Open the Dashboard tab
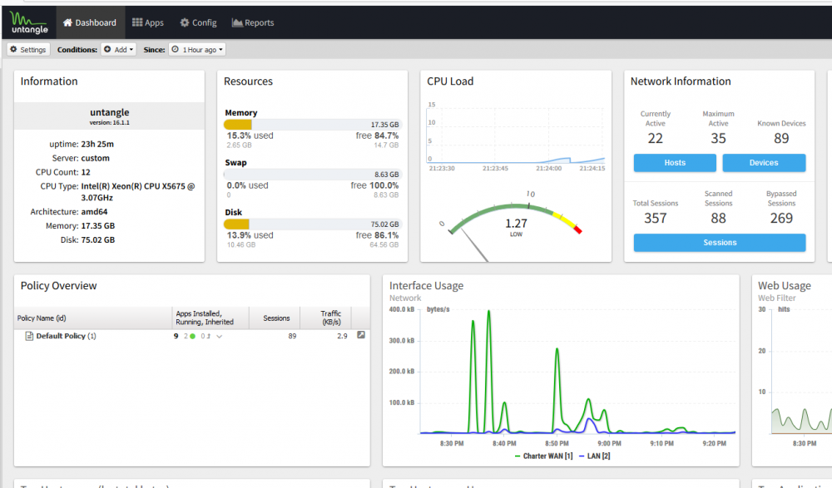 pos(90,22)
